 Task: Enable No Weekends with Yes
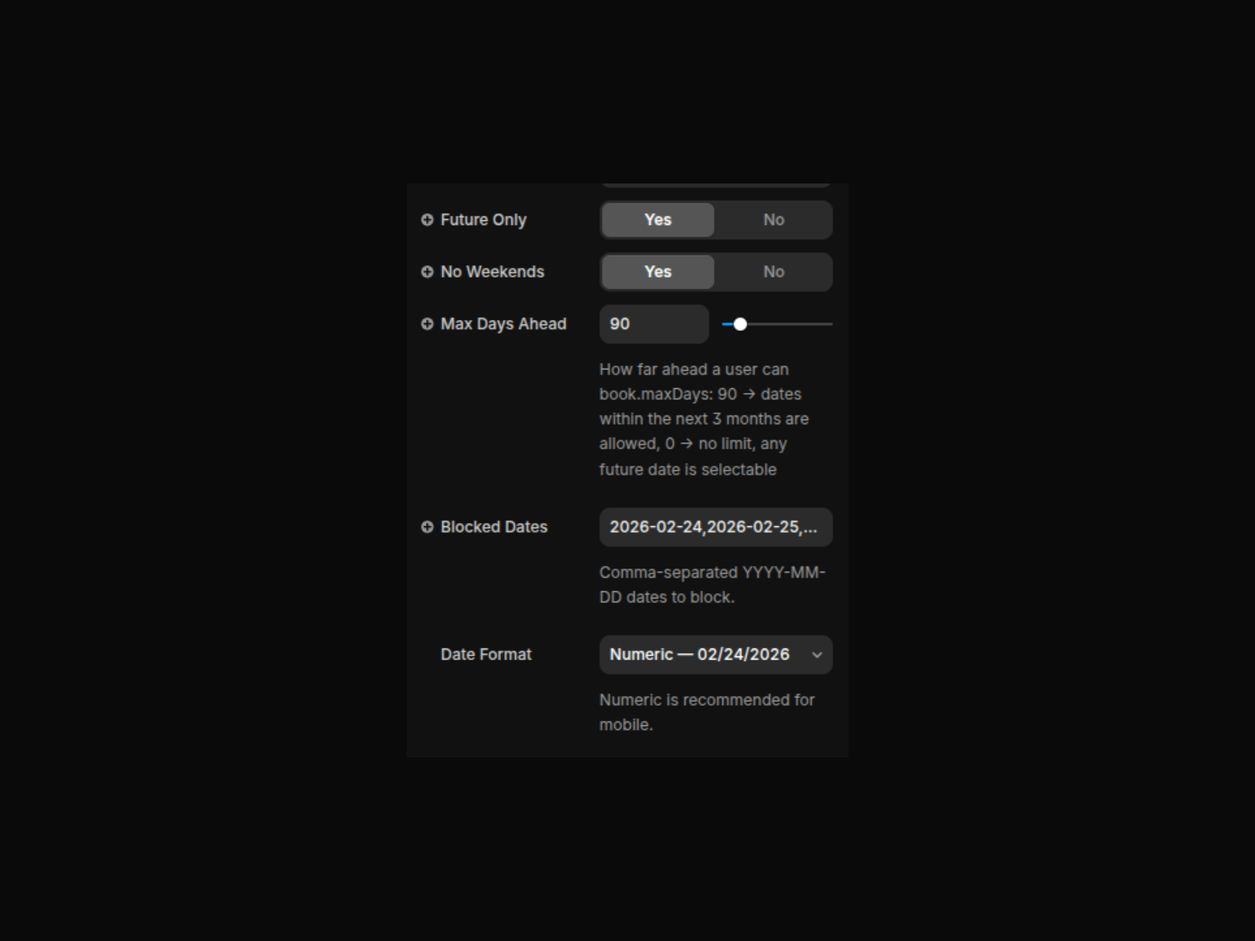(657, 271)
